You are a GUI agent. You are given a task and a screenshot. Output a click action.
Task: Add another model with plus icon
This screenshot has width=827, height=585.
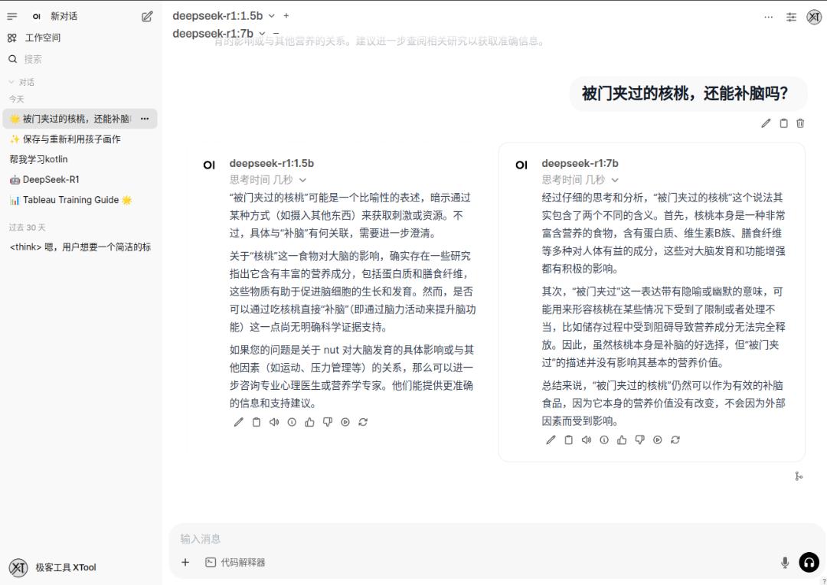coord(286,16)
